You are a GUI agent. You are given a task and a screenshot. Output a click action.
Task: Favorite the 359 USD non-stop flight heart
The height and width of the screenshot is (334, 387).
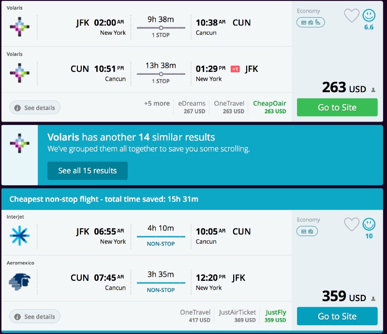352,224
